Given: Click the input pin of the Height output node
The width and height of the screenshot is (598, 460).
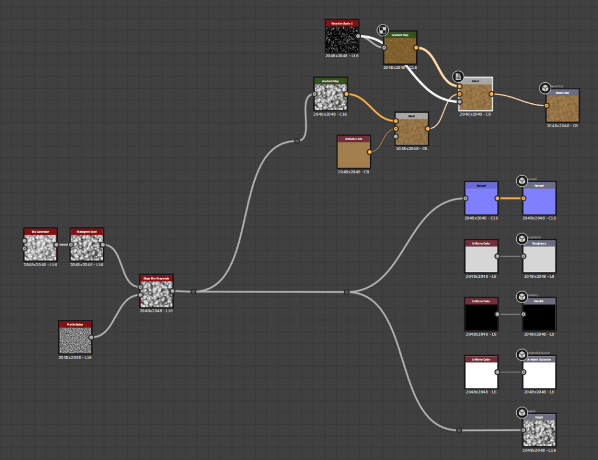Looking at the screenshot, I should point(524,430).
